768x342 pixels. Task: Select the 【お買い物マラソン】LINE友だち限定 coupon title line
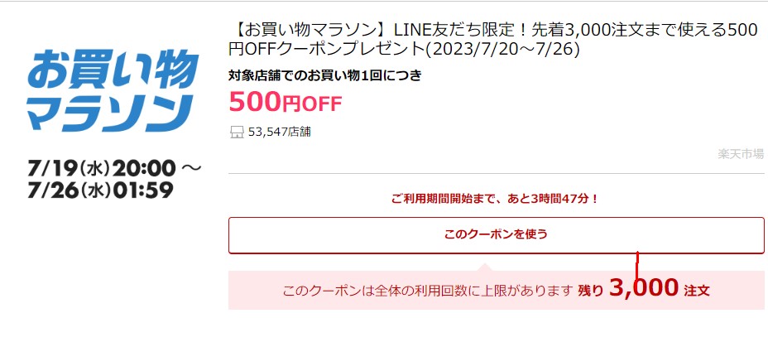pyautogui.click(x=497, y=31)
